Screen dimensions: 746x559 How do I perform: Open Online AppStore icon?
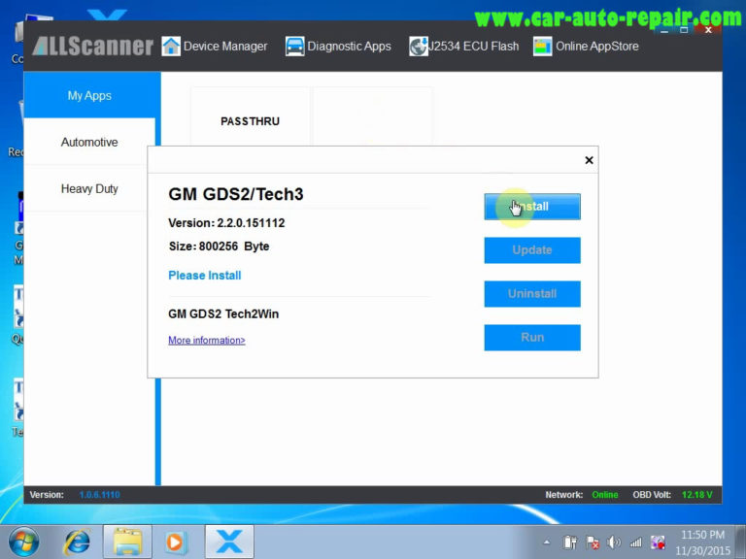click(x=542, y=47)
